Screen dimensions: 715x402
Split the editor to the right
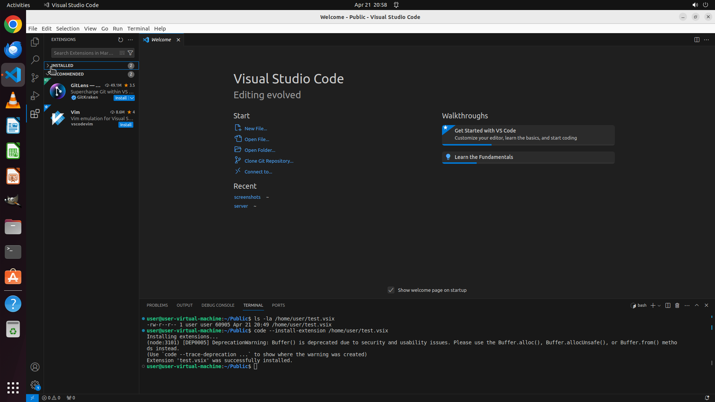[696, 39]
